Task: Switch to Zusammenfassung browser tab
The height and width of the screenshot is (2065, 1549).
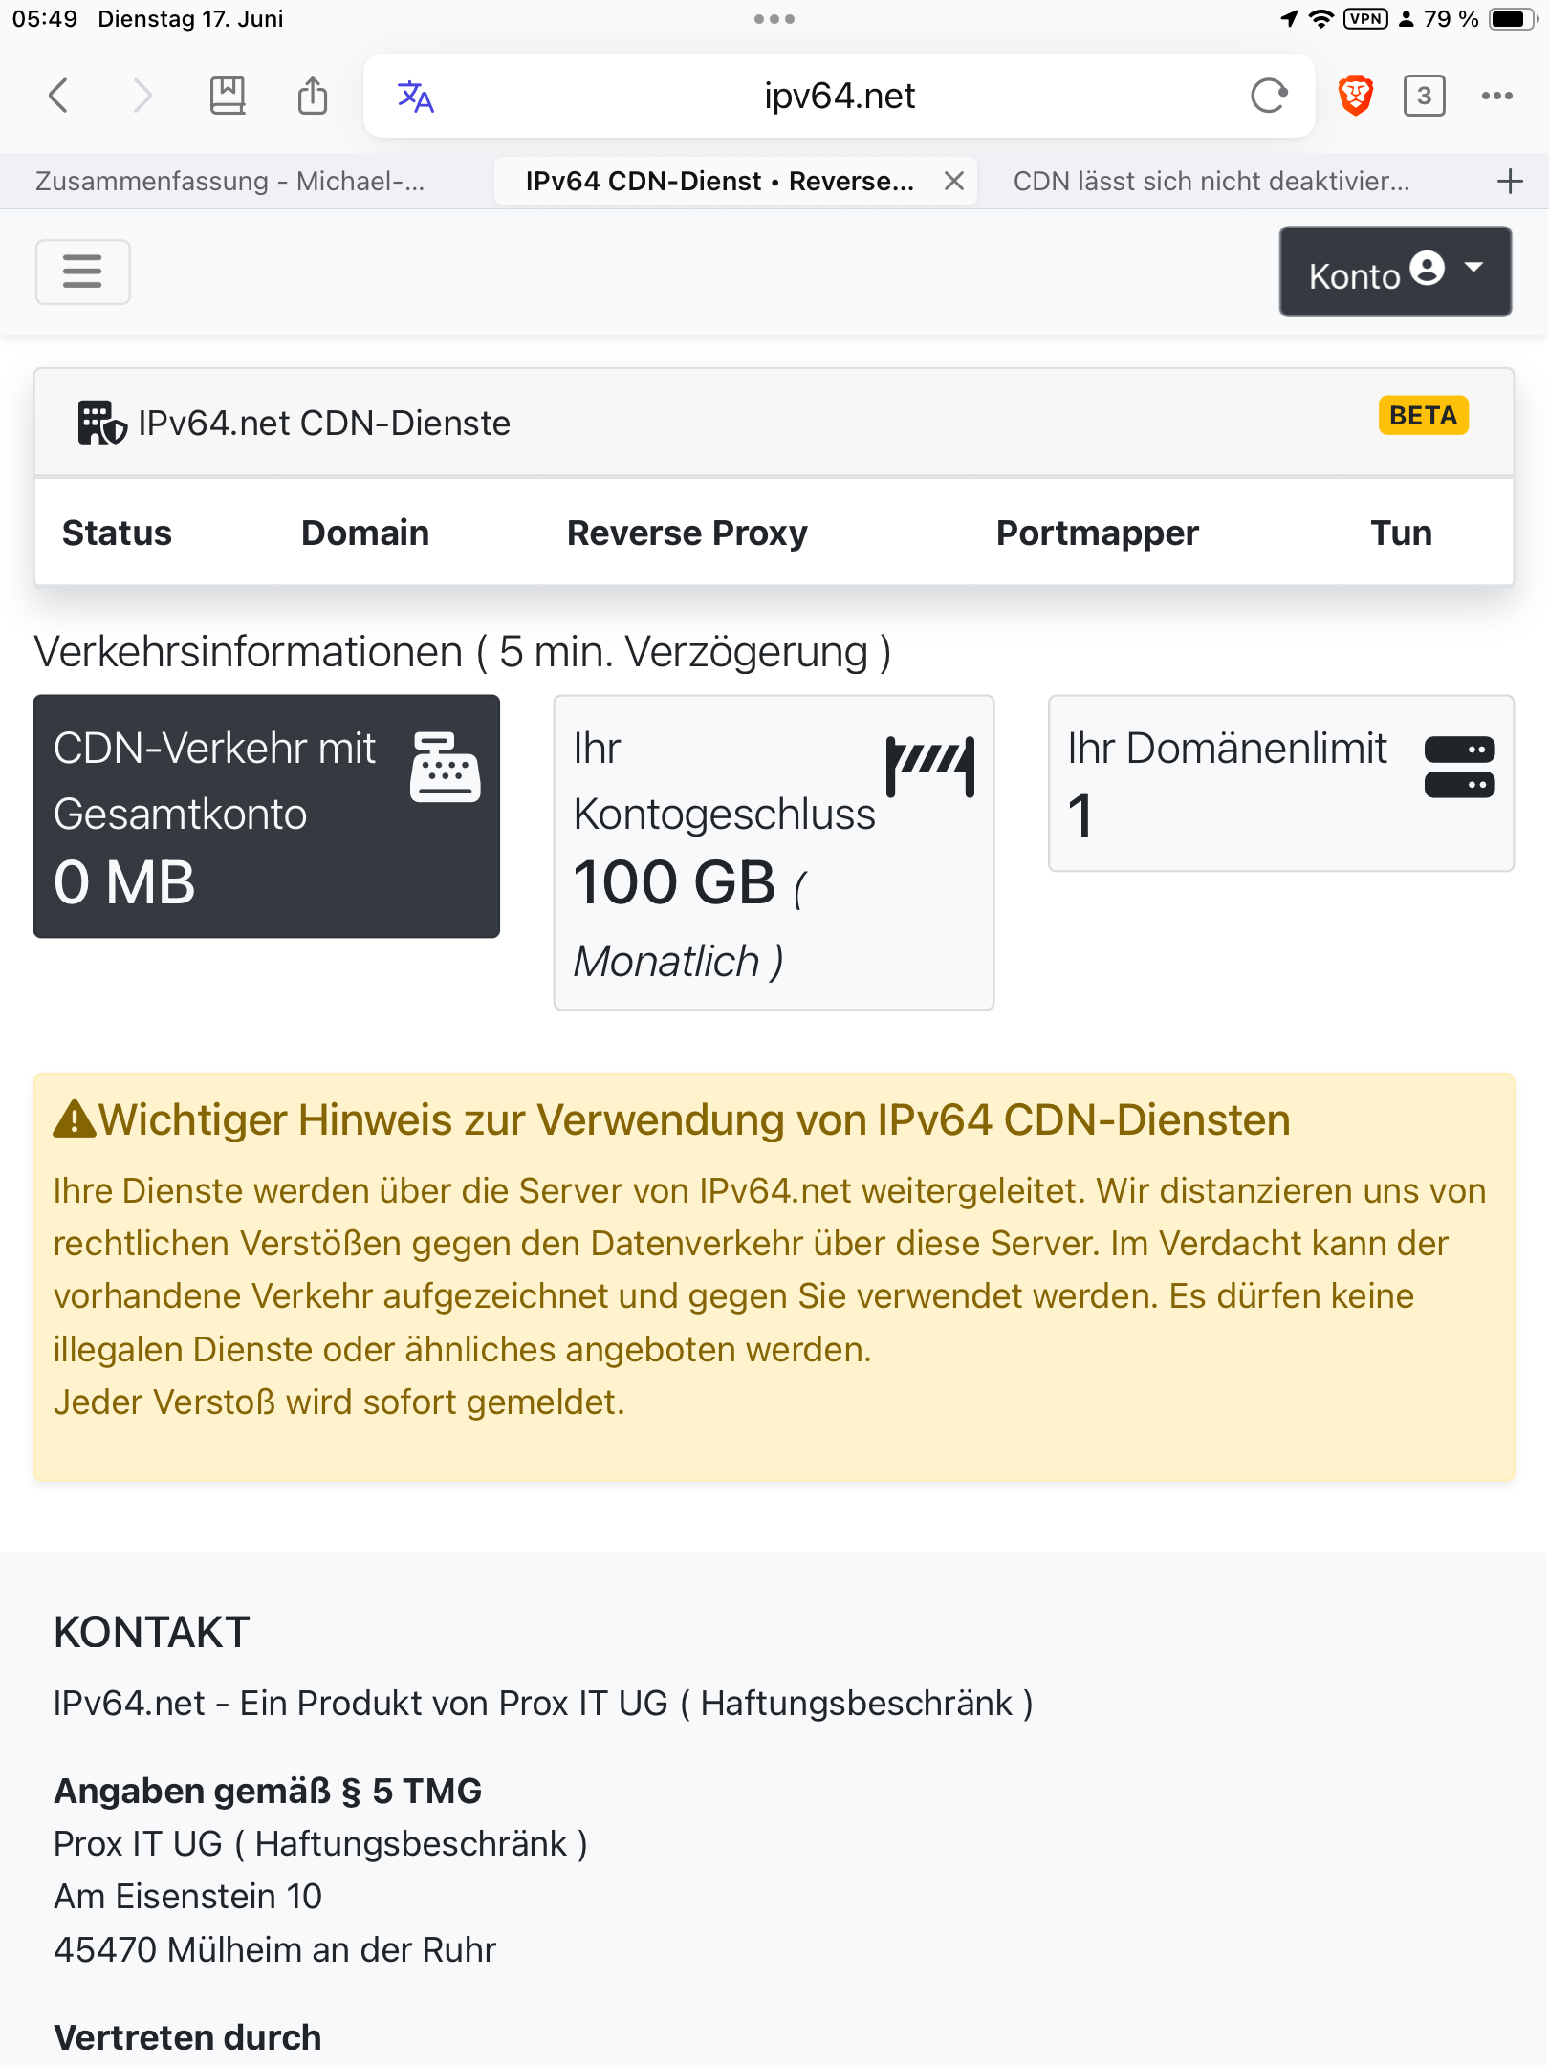Action: 230,182
